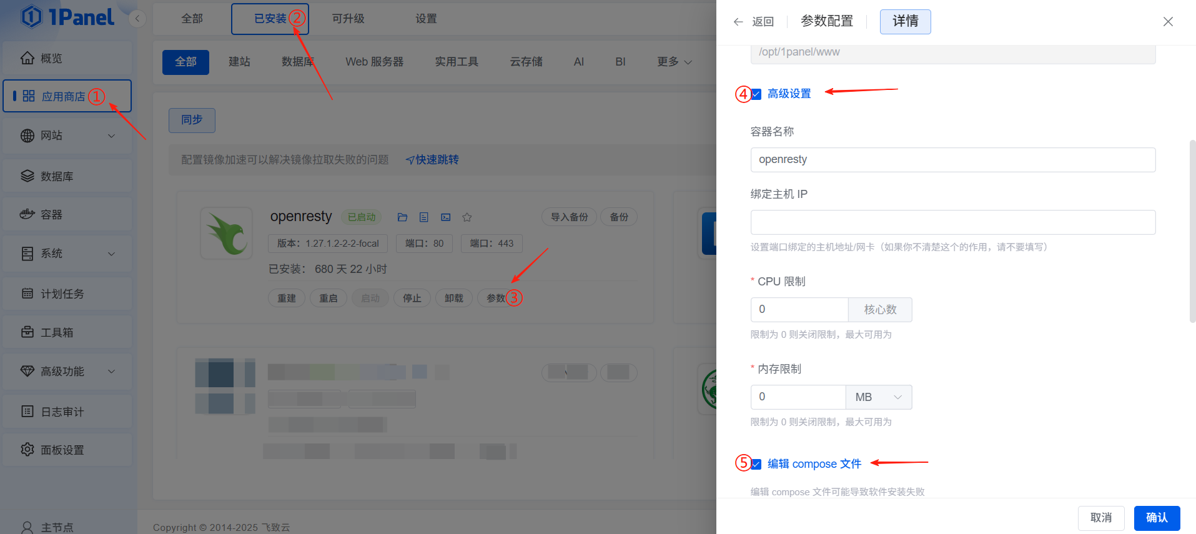Click openresty 停止 button
The width and height of the screenshot is (1196, 534).
pos(412,298)
